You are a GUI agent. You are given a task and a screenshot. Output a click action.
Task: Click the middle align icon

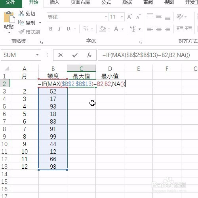(159, 17)
